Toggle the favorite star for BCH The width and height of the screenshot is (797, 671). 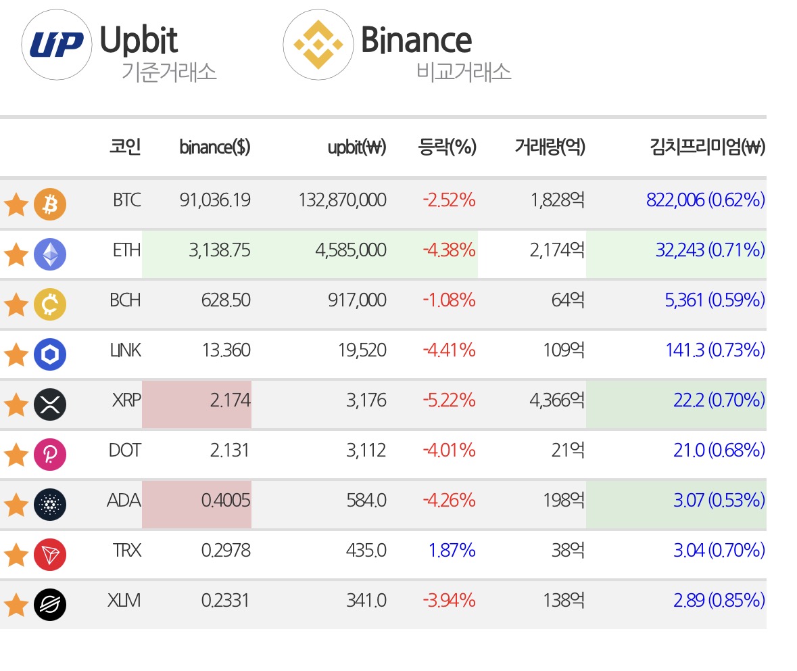pos(16,304)
